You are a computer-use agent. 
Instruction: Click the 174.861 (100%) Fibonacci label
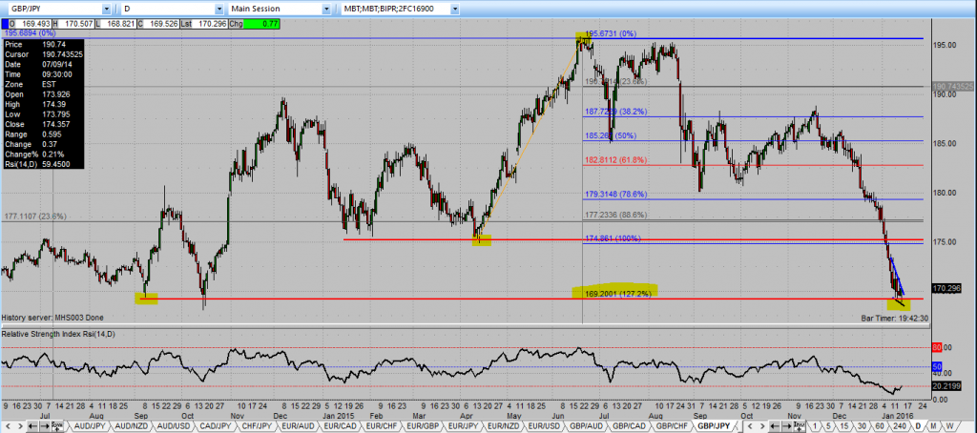pos(613,238)
